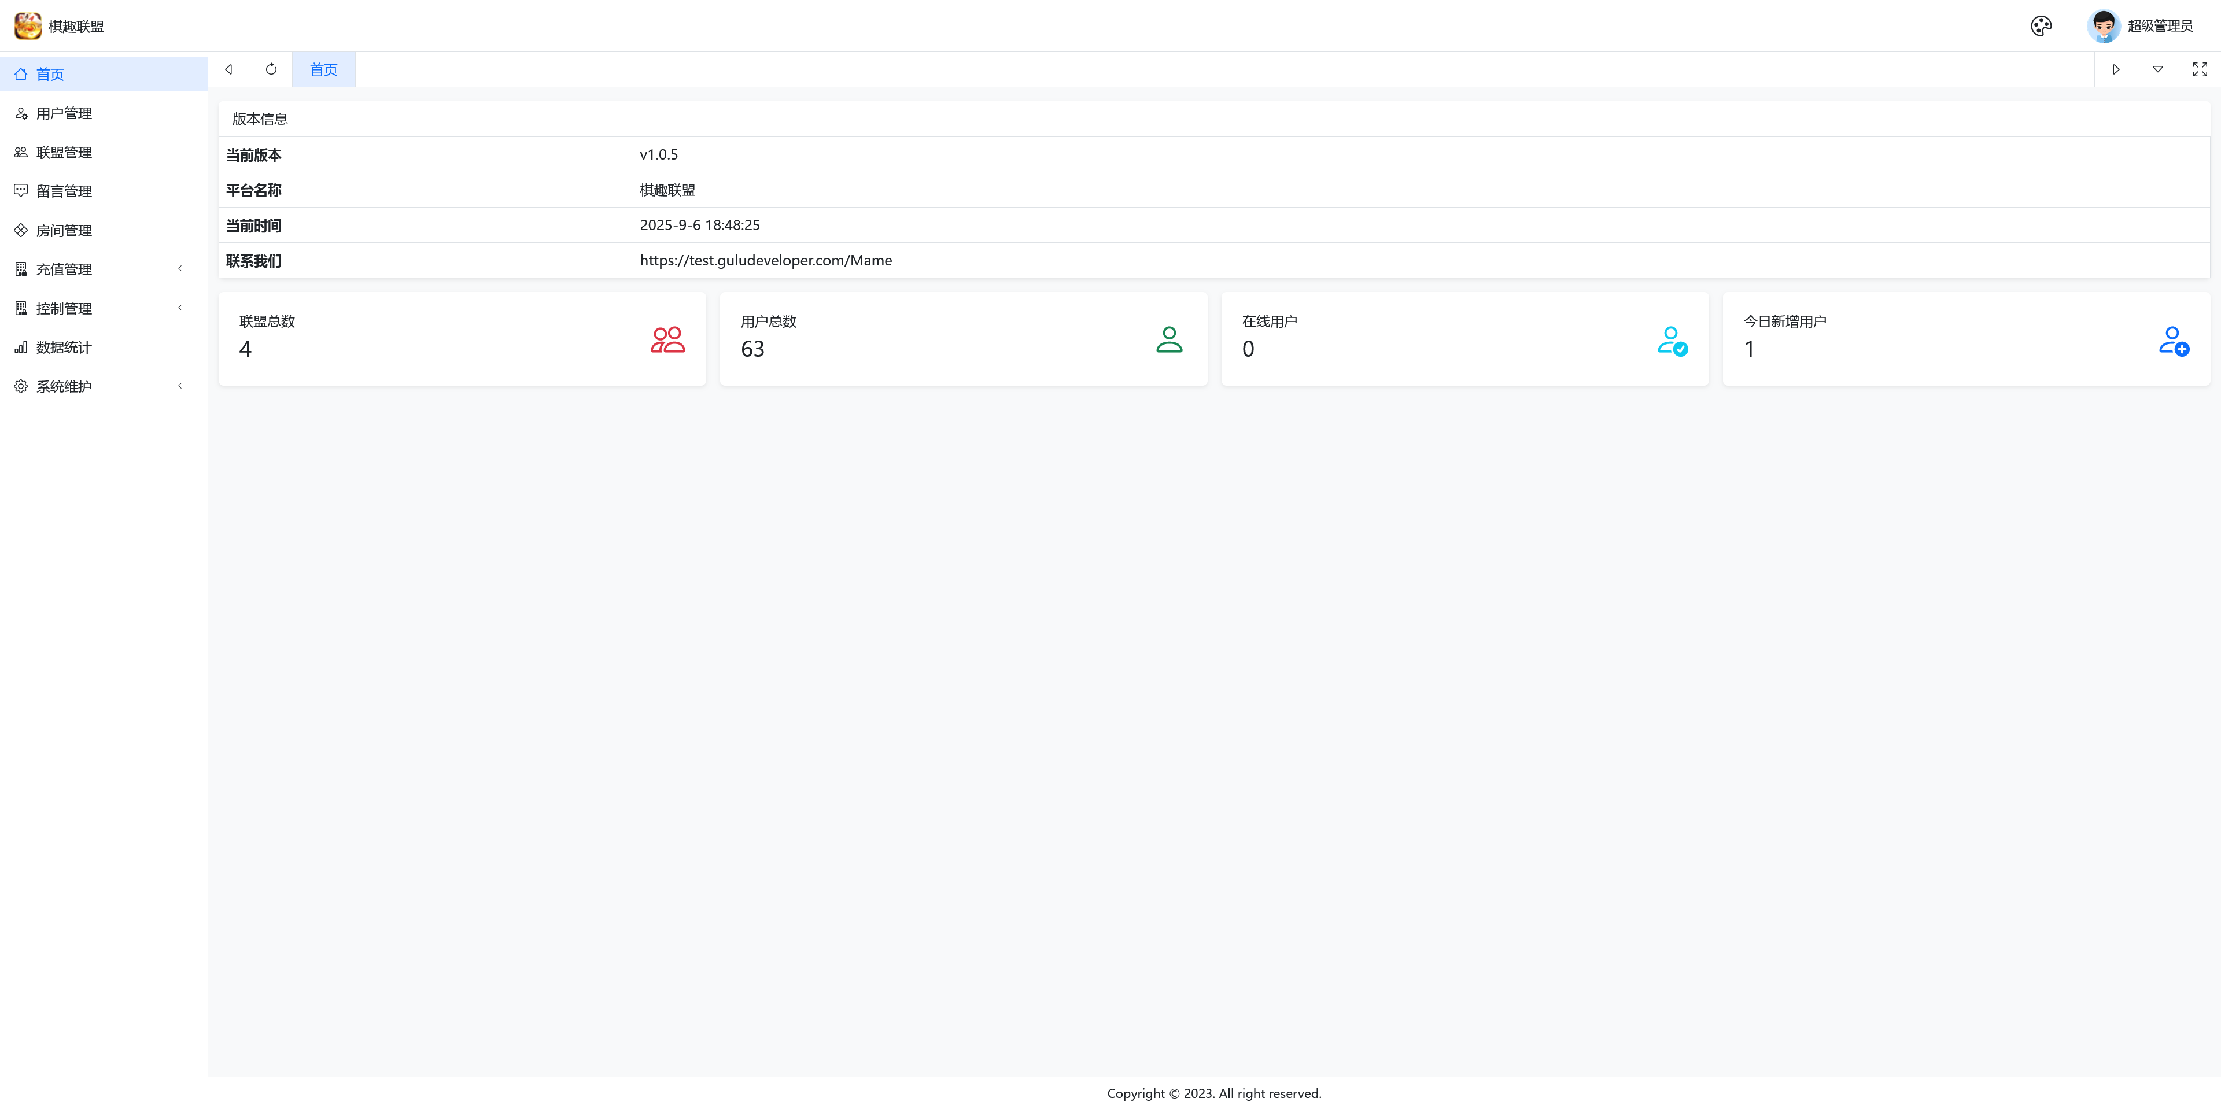Open the tab options dropdown triangle
The width and height of the screenshot is (2221, 1109).
coord(2157,69)
